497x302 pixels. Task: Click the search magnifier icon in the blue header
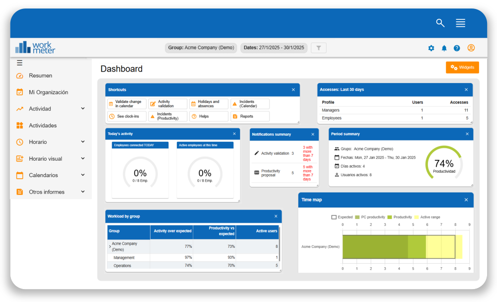tap(440, 23)
